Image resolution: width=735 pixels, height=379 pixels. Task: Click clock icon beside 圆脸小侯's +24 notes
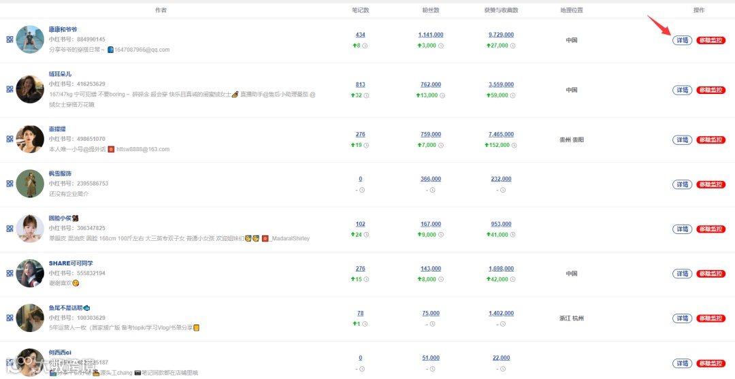tap(367, 235)
